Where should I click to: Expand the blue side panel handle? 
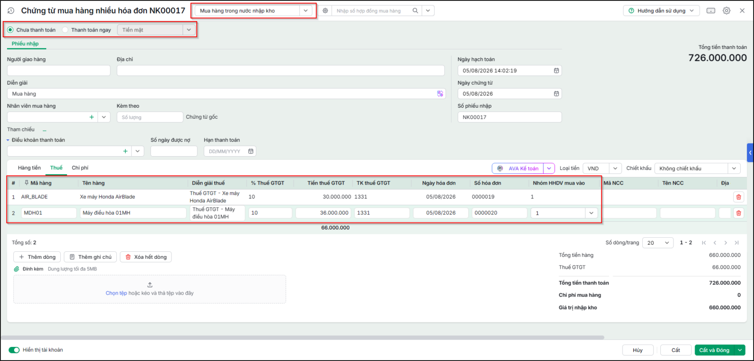tap(750, 152)
